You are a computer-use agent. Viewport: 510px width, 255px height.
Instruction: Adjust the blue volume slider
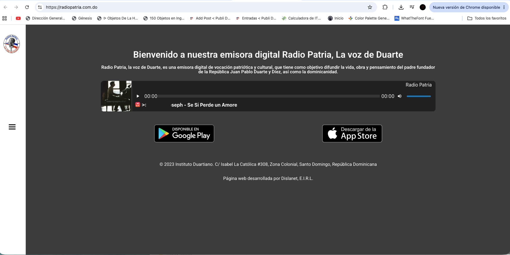coord(419,96)
